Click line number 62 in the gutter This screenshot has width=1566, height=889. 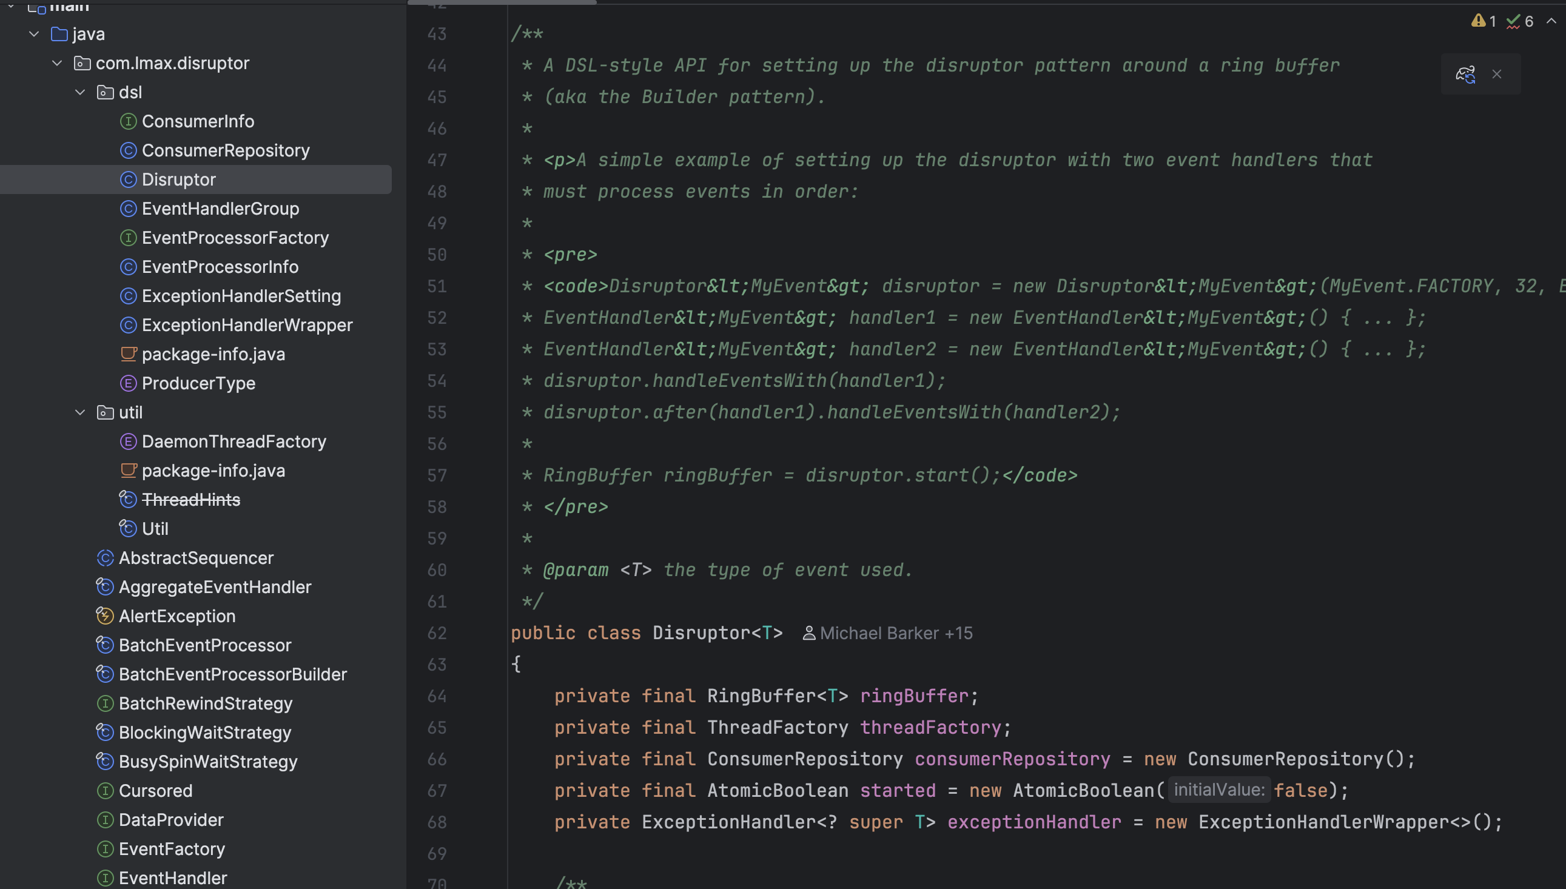click(x=437, y=633)
